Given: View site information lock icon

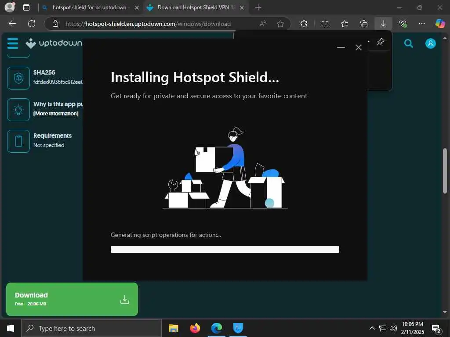Looking at the screenshot, I should tap(55, 24).
